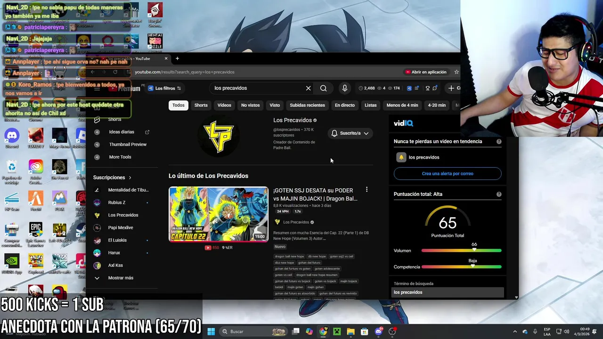Select the Visto filter chip
This screenshot has height=339, width=603.
click(x=275, y=105)
